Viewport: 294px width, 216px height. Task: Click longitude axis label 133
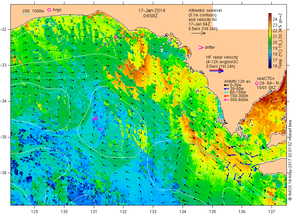(153, 212)
